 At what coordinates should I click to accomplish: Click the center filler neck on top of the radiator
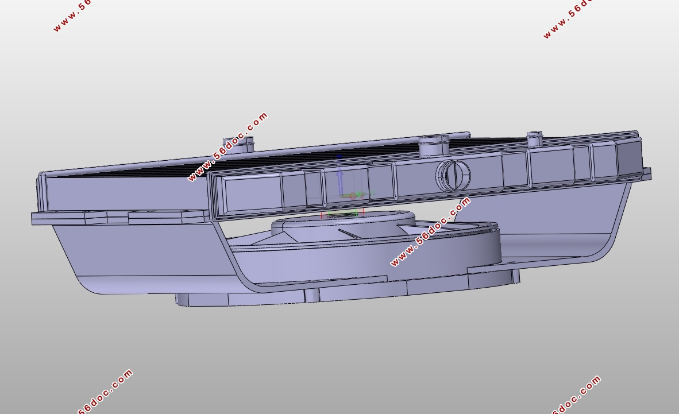(434, 145)
